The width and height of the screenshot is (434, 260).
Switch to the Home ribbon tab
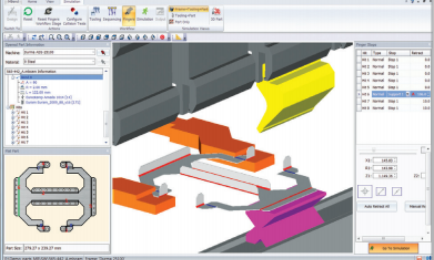[32, 2]
